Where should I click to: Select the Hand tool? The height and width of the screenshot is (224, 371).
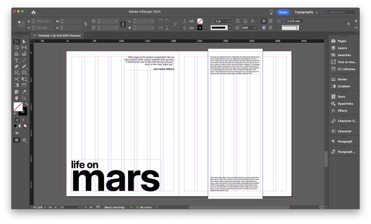pos(16,98)
